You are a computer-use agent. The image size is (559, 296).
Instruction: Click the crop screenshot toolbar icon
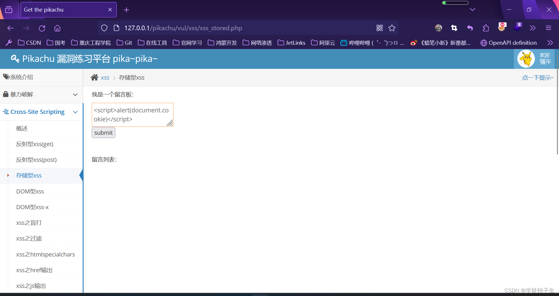coord(454,28)
